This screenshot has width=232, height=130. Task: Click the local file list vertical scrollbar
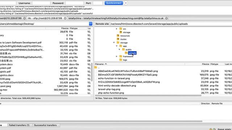(x=92, y=72)
